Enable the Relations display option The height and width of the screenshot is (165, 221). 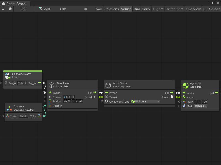[111, 9]
